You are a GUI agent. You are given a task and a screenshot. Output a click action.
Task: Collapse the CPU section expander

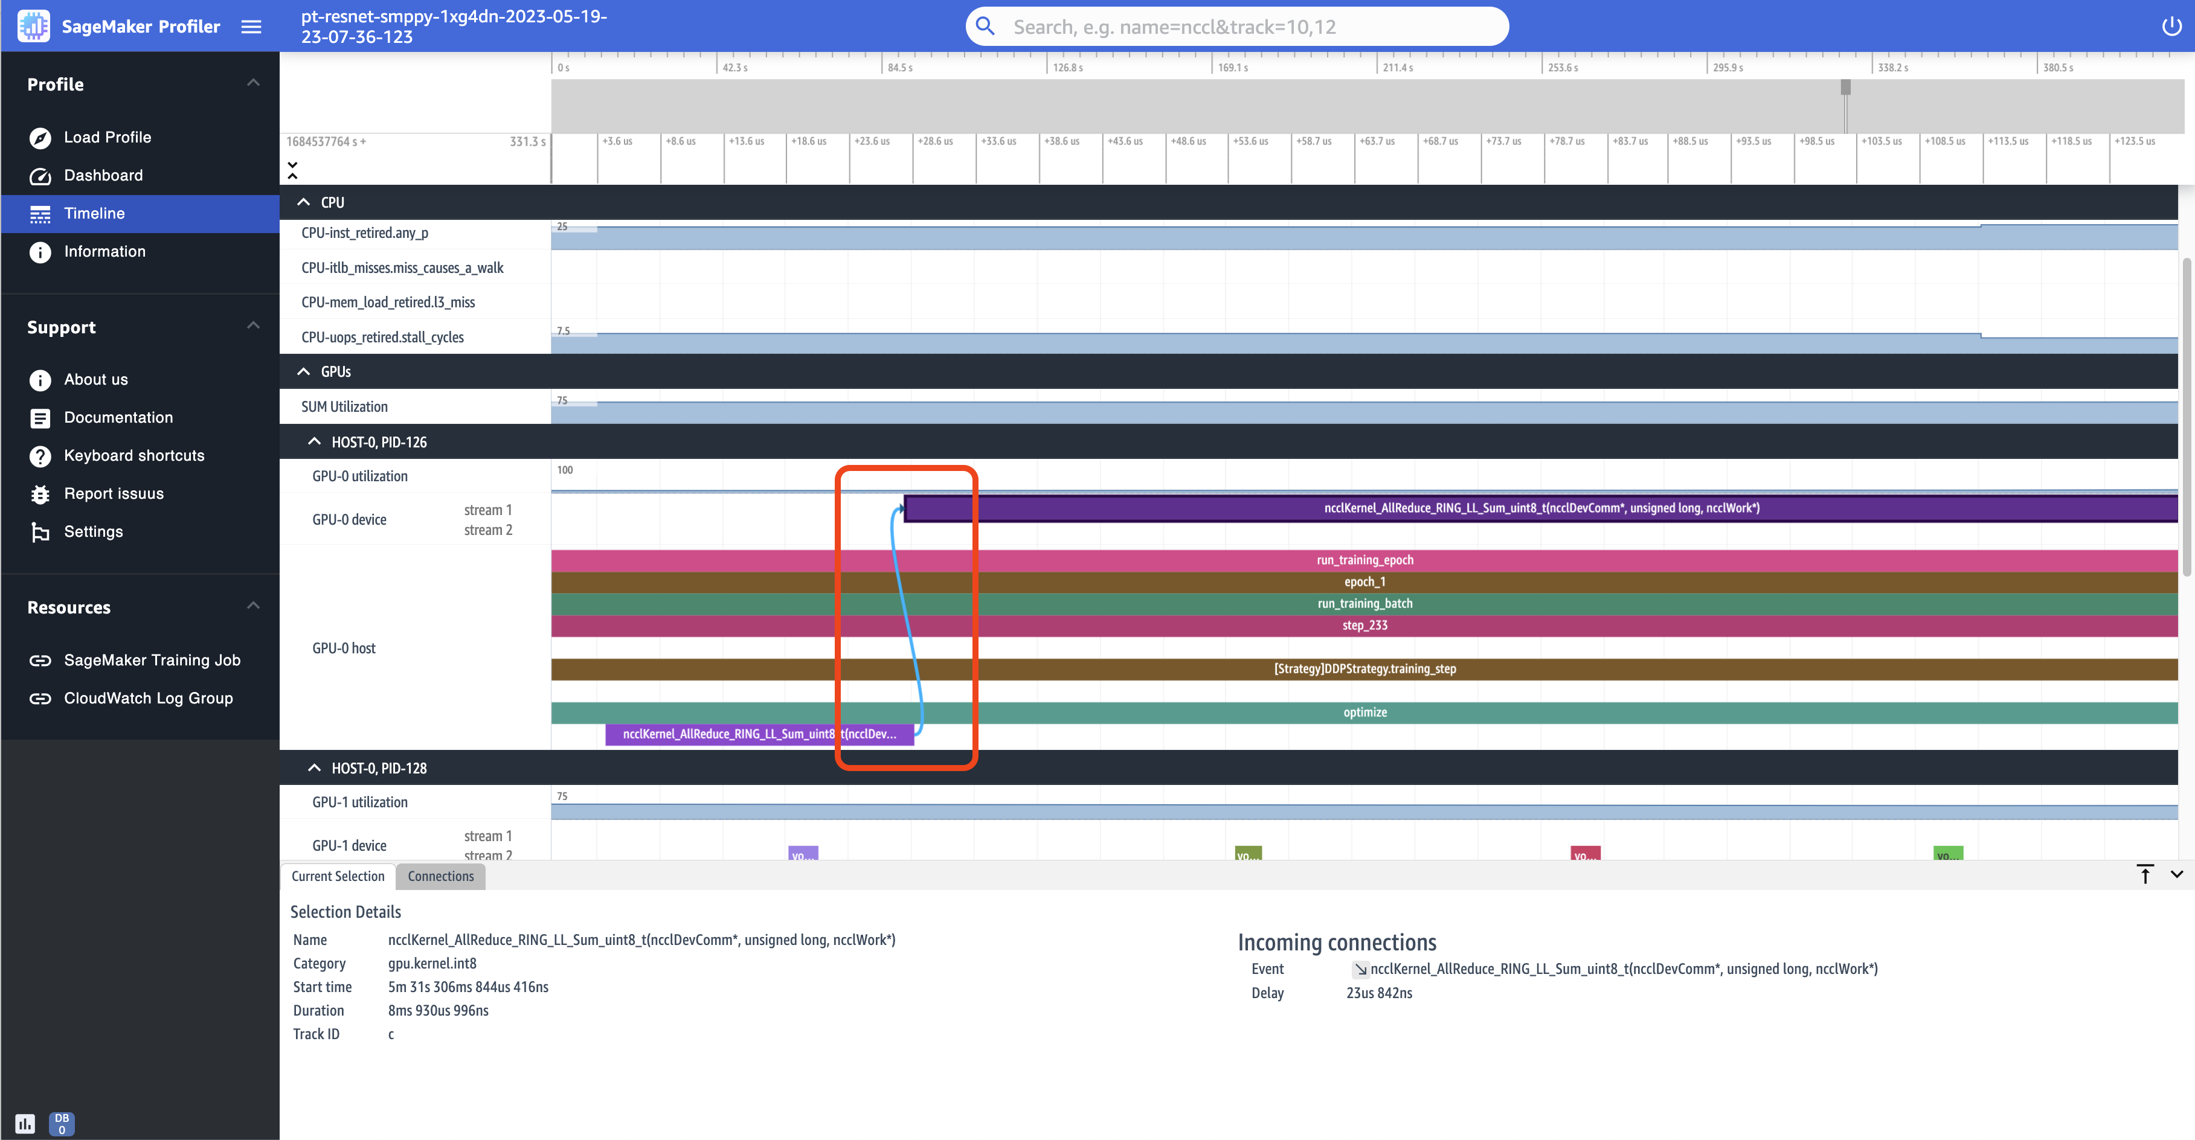pyautogui.click(x=303, y=203)
